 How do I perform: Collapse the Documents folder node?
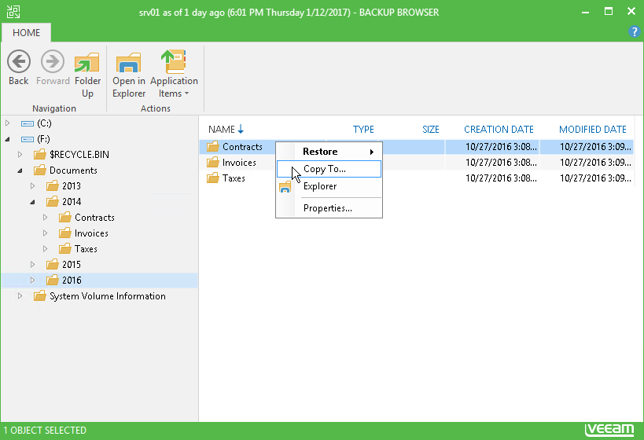tap(20, 170)
